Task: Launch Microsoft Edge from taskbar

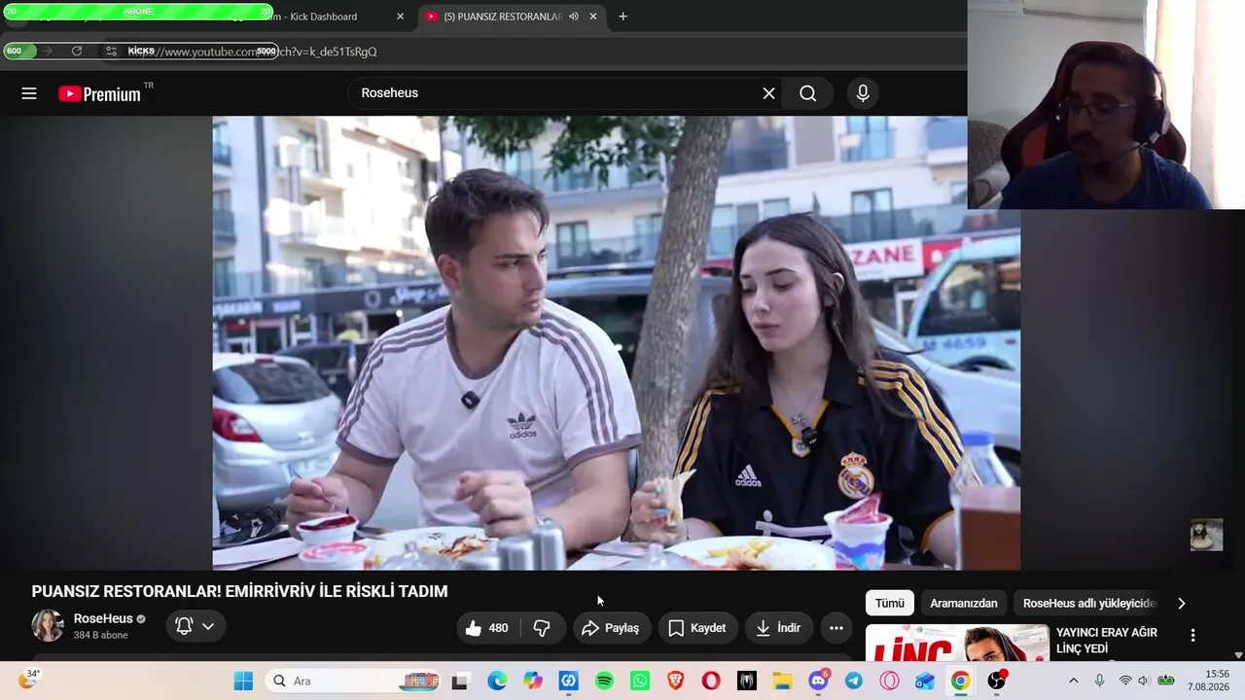Action: 497,681
